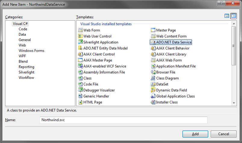Viewport: 242px width, 143px height.
Task: Pick the ADO.NET Entity Data Model icon
Action: [x=80, y=48]
